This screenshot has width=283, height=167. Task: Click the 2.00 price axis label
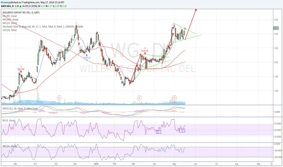pos(276,62)
